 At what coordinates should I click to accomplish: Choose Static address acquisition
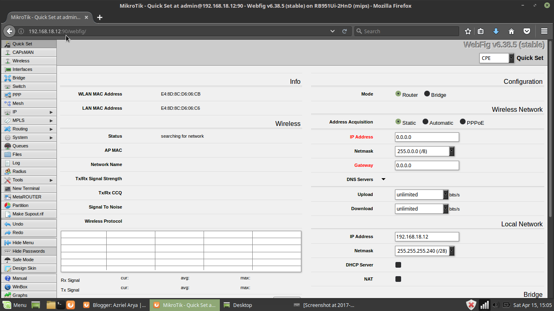[398, 121]
